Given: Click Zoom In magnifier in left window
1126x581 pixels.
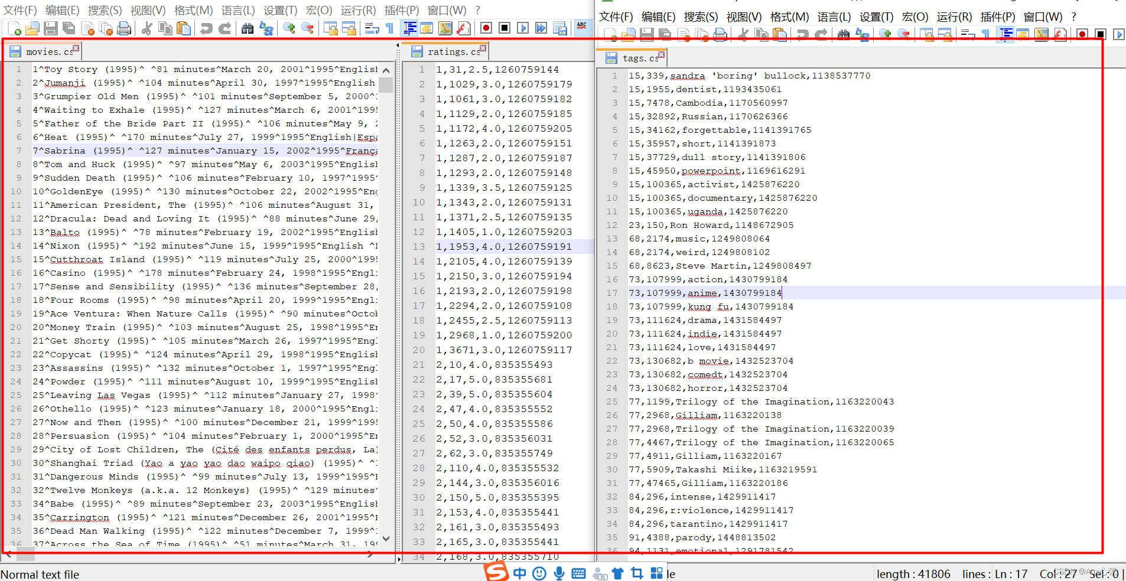Looking at the screenshot, I should 289,28.
